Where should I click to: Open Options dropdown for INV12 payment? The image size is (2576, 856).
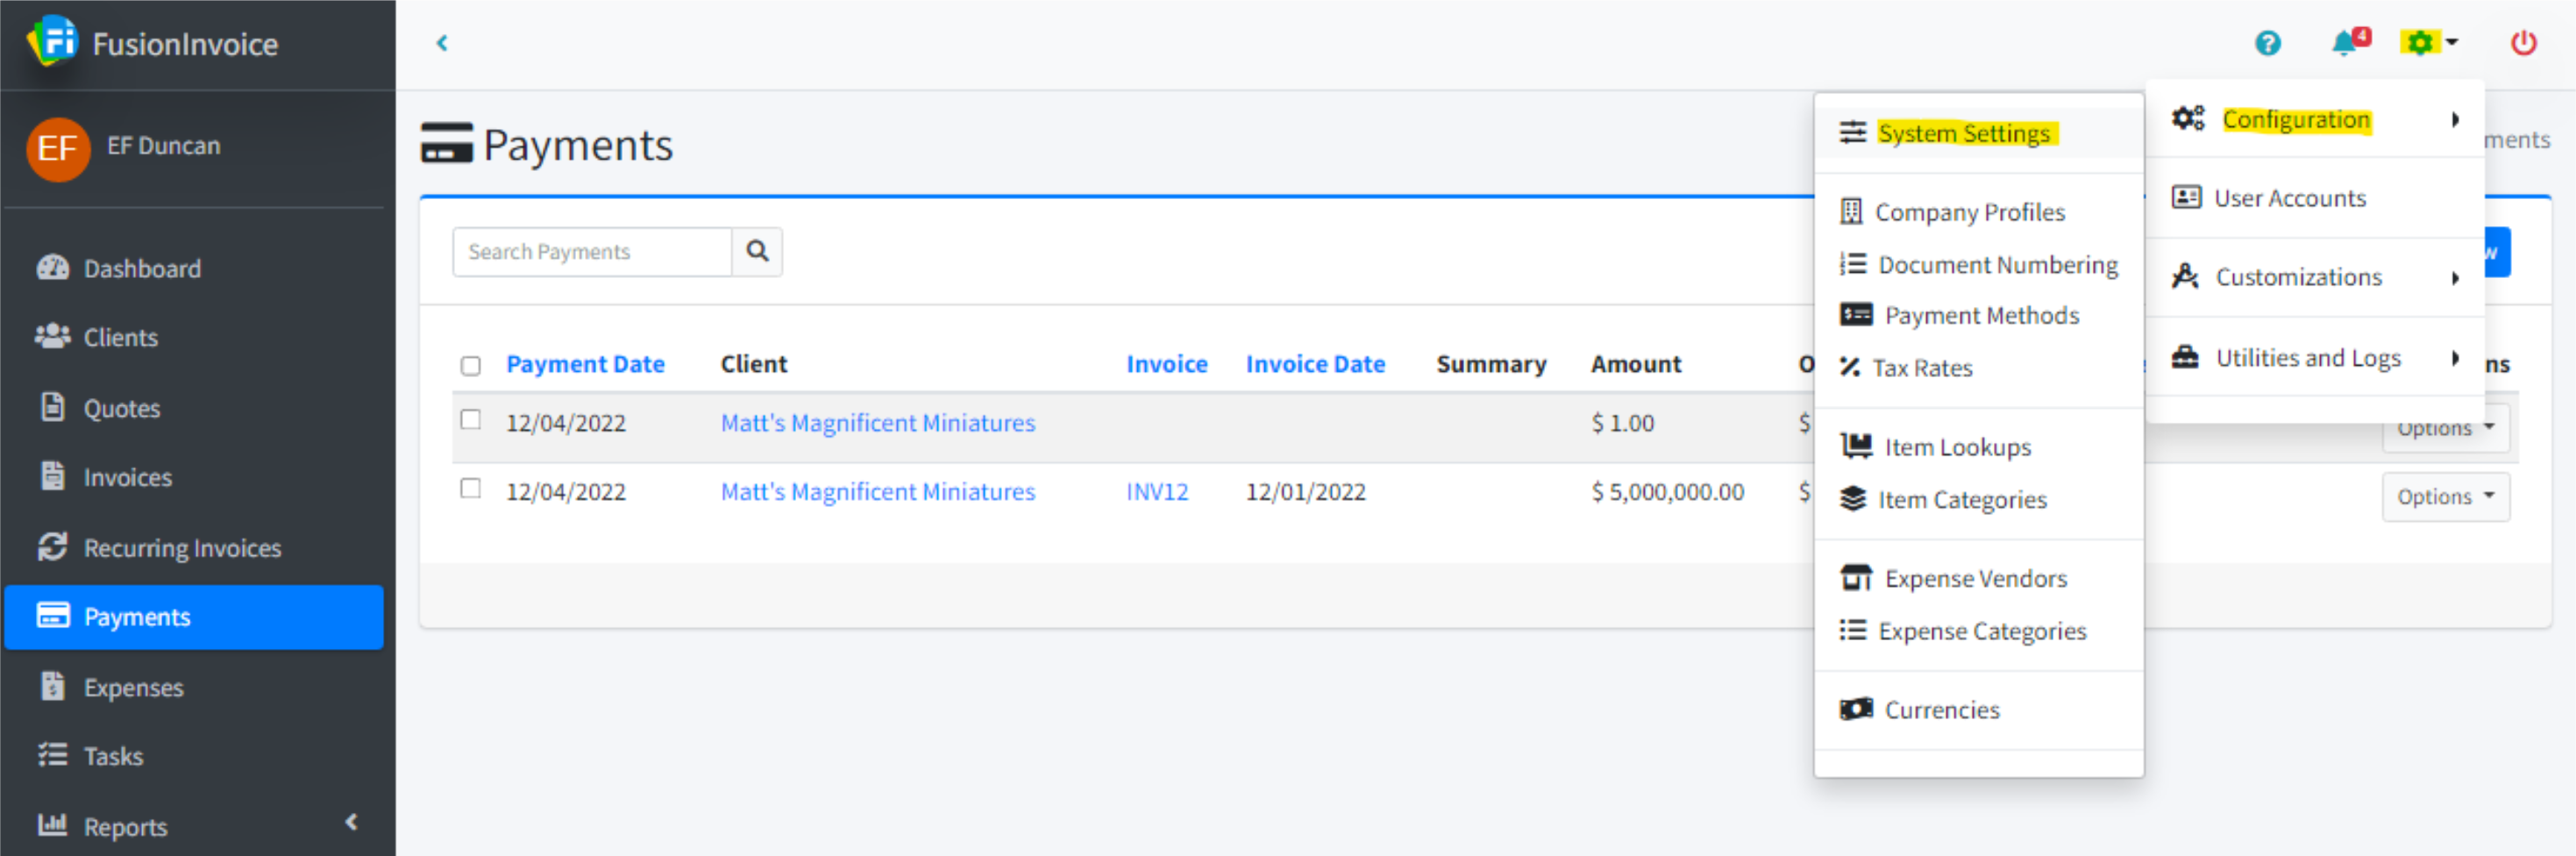coord(2444,497)
